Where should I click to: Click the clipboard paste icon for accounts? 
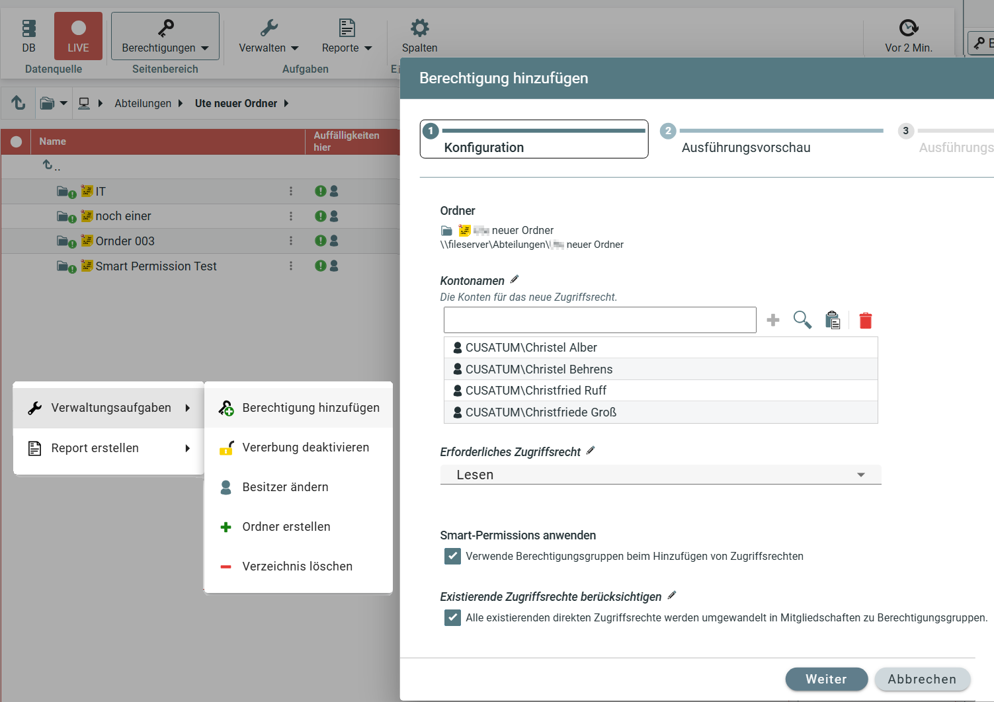click(x=833, y=321)
